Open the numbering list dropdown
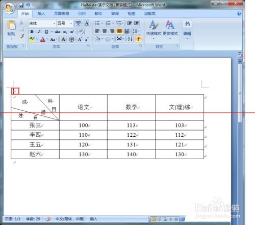 tap(113, 23)
